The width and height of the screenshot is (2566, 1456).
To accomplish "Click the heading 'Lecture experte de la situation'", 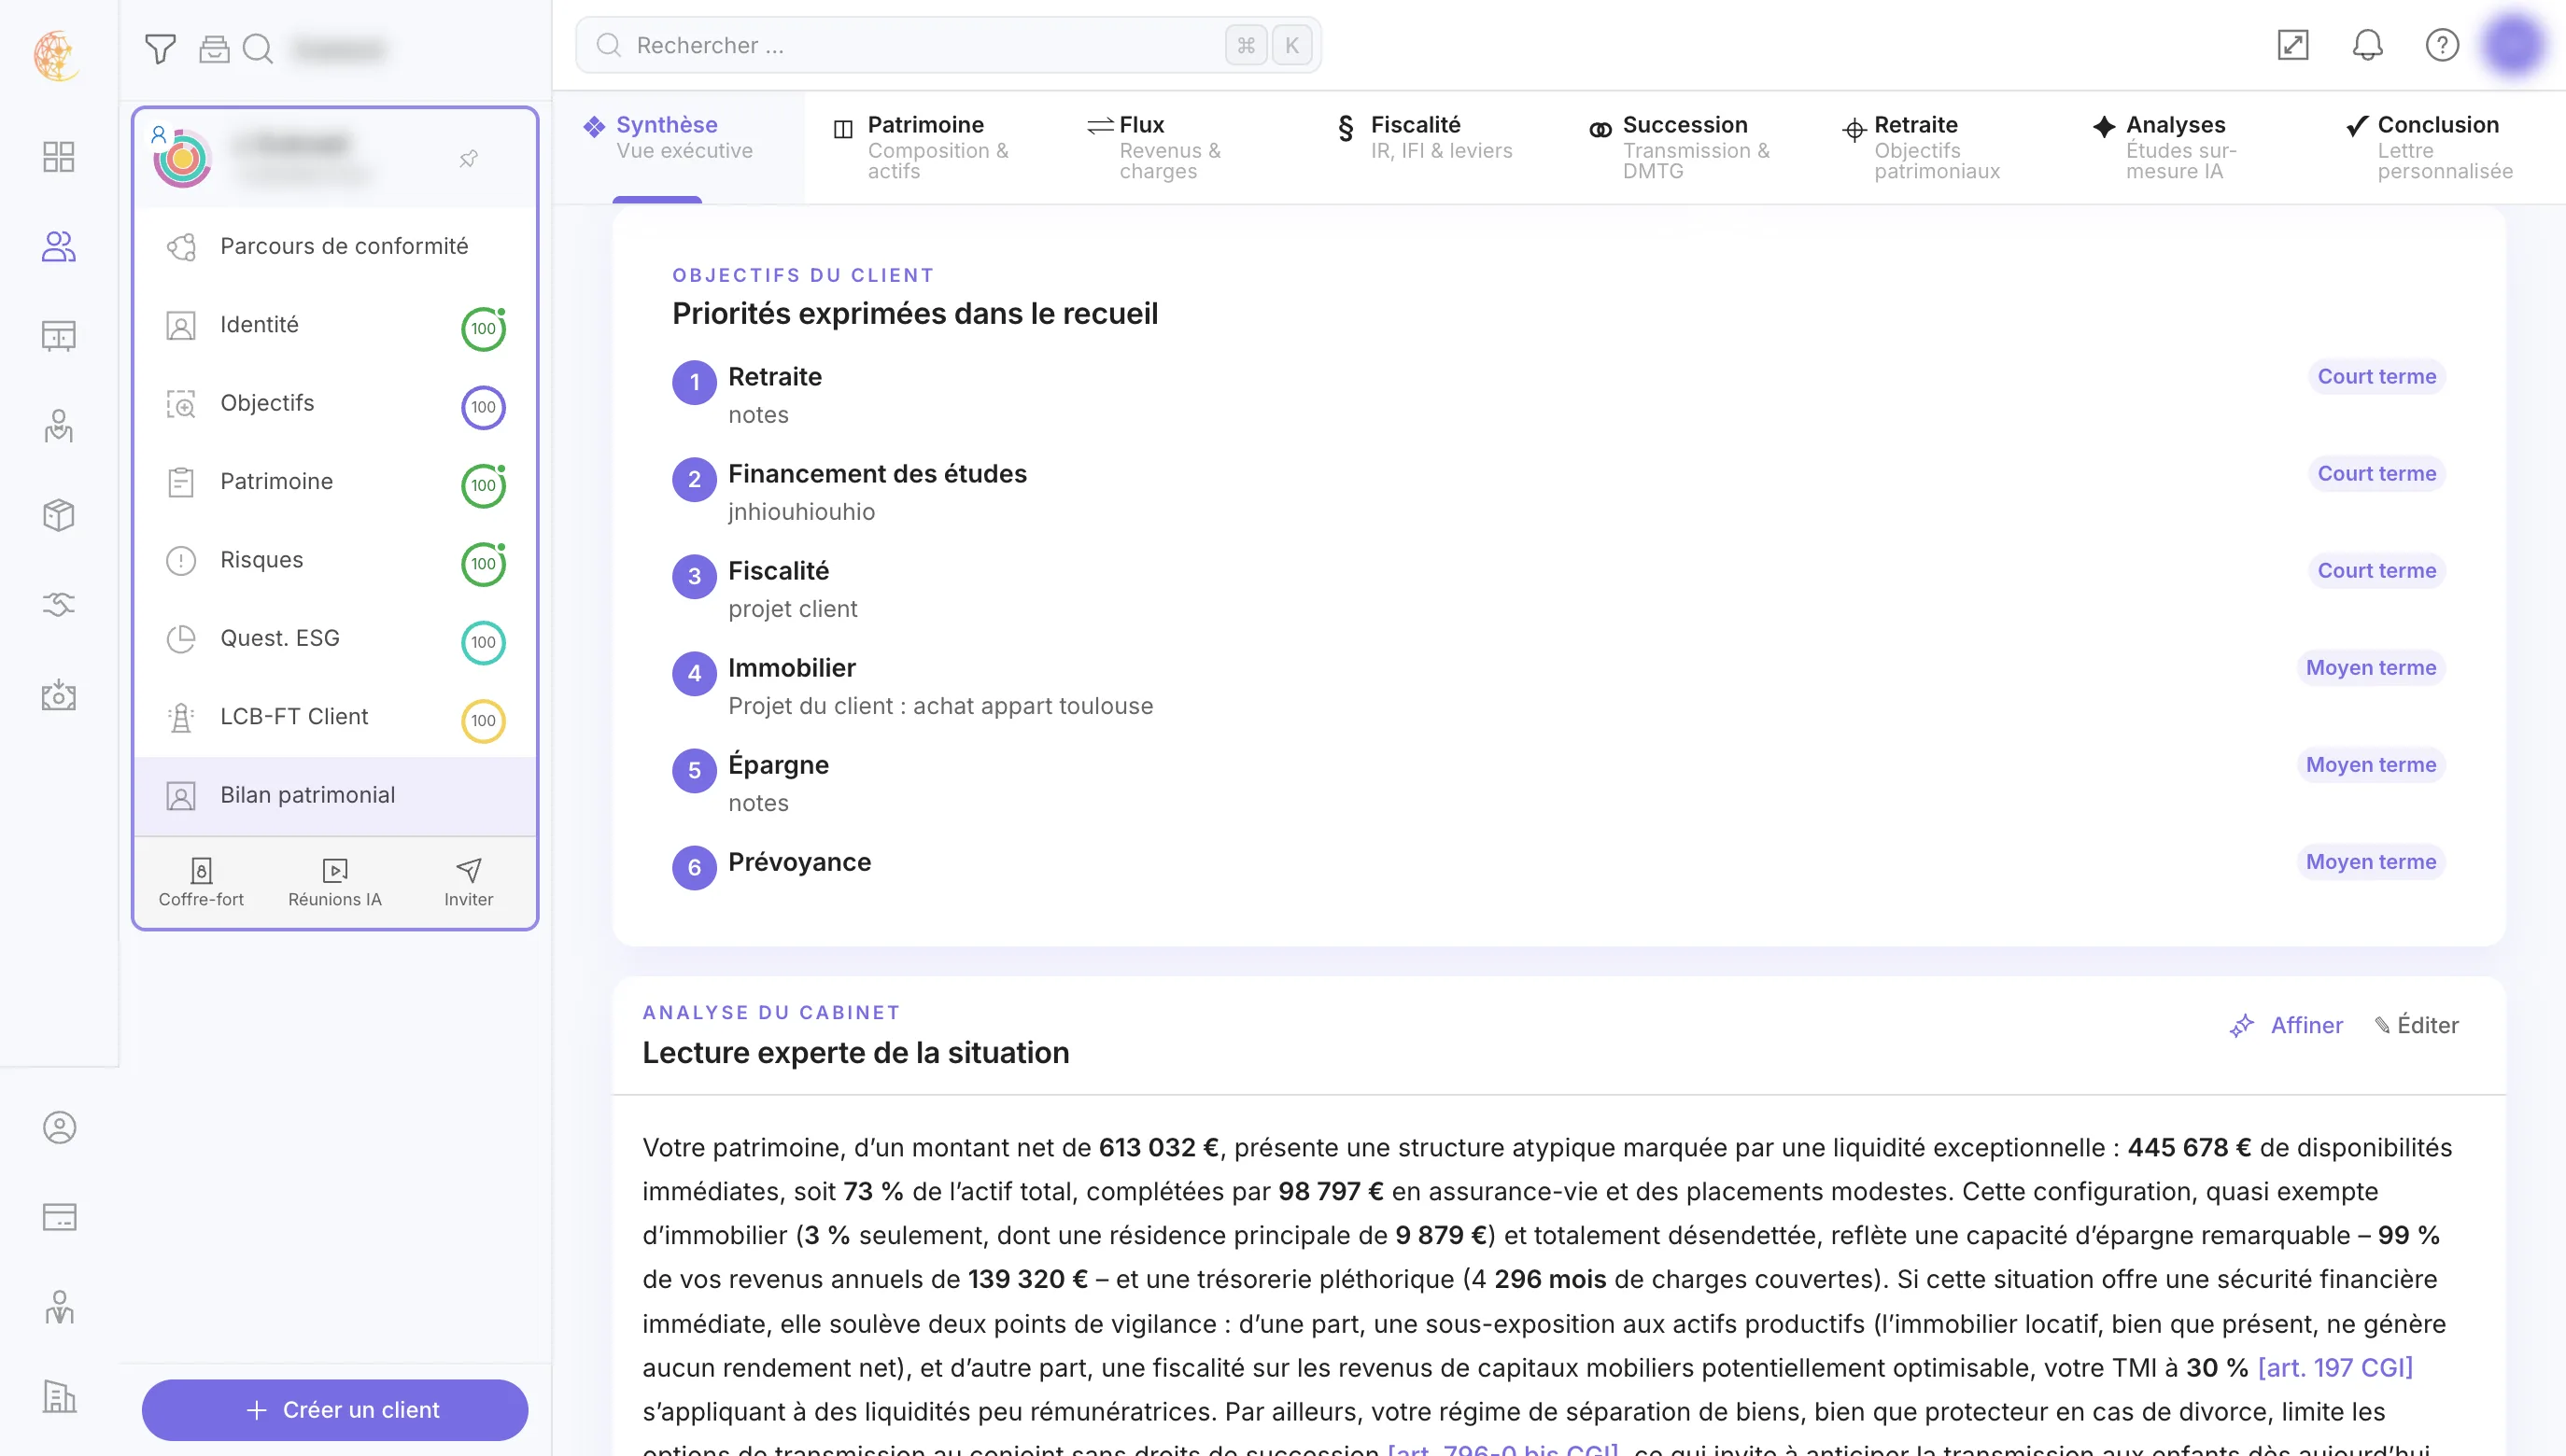I will (855, 1053).
